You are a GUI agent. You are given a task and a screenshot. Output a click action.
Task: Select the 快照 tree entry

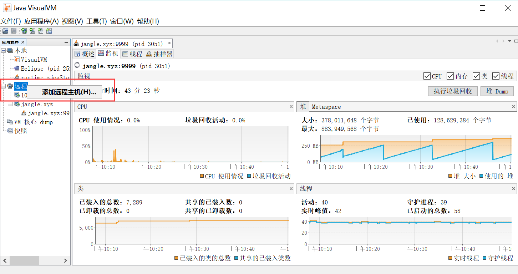21,131
